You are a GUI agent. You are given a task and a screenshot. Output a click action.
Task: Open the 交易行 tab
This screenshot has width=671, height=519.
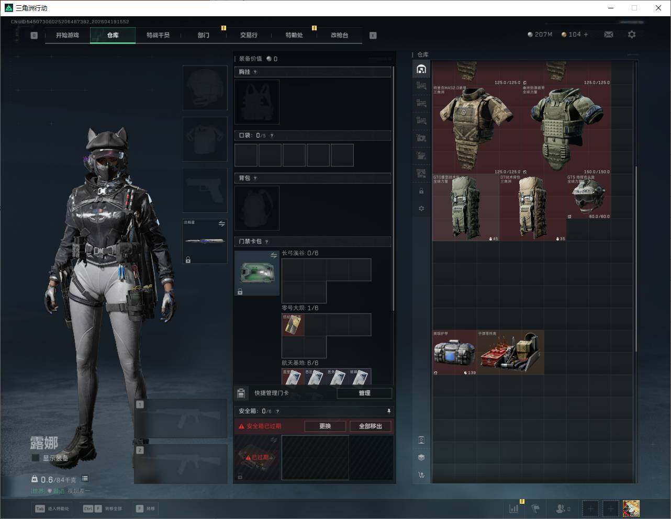[x=249, y=36]
